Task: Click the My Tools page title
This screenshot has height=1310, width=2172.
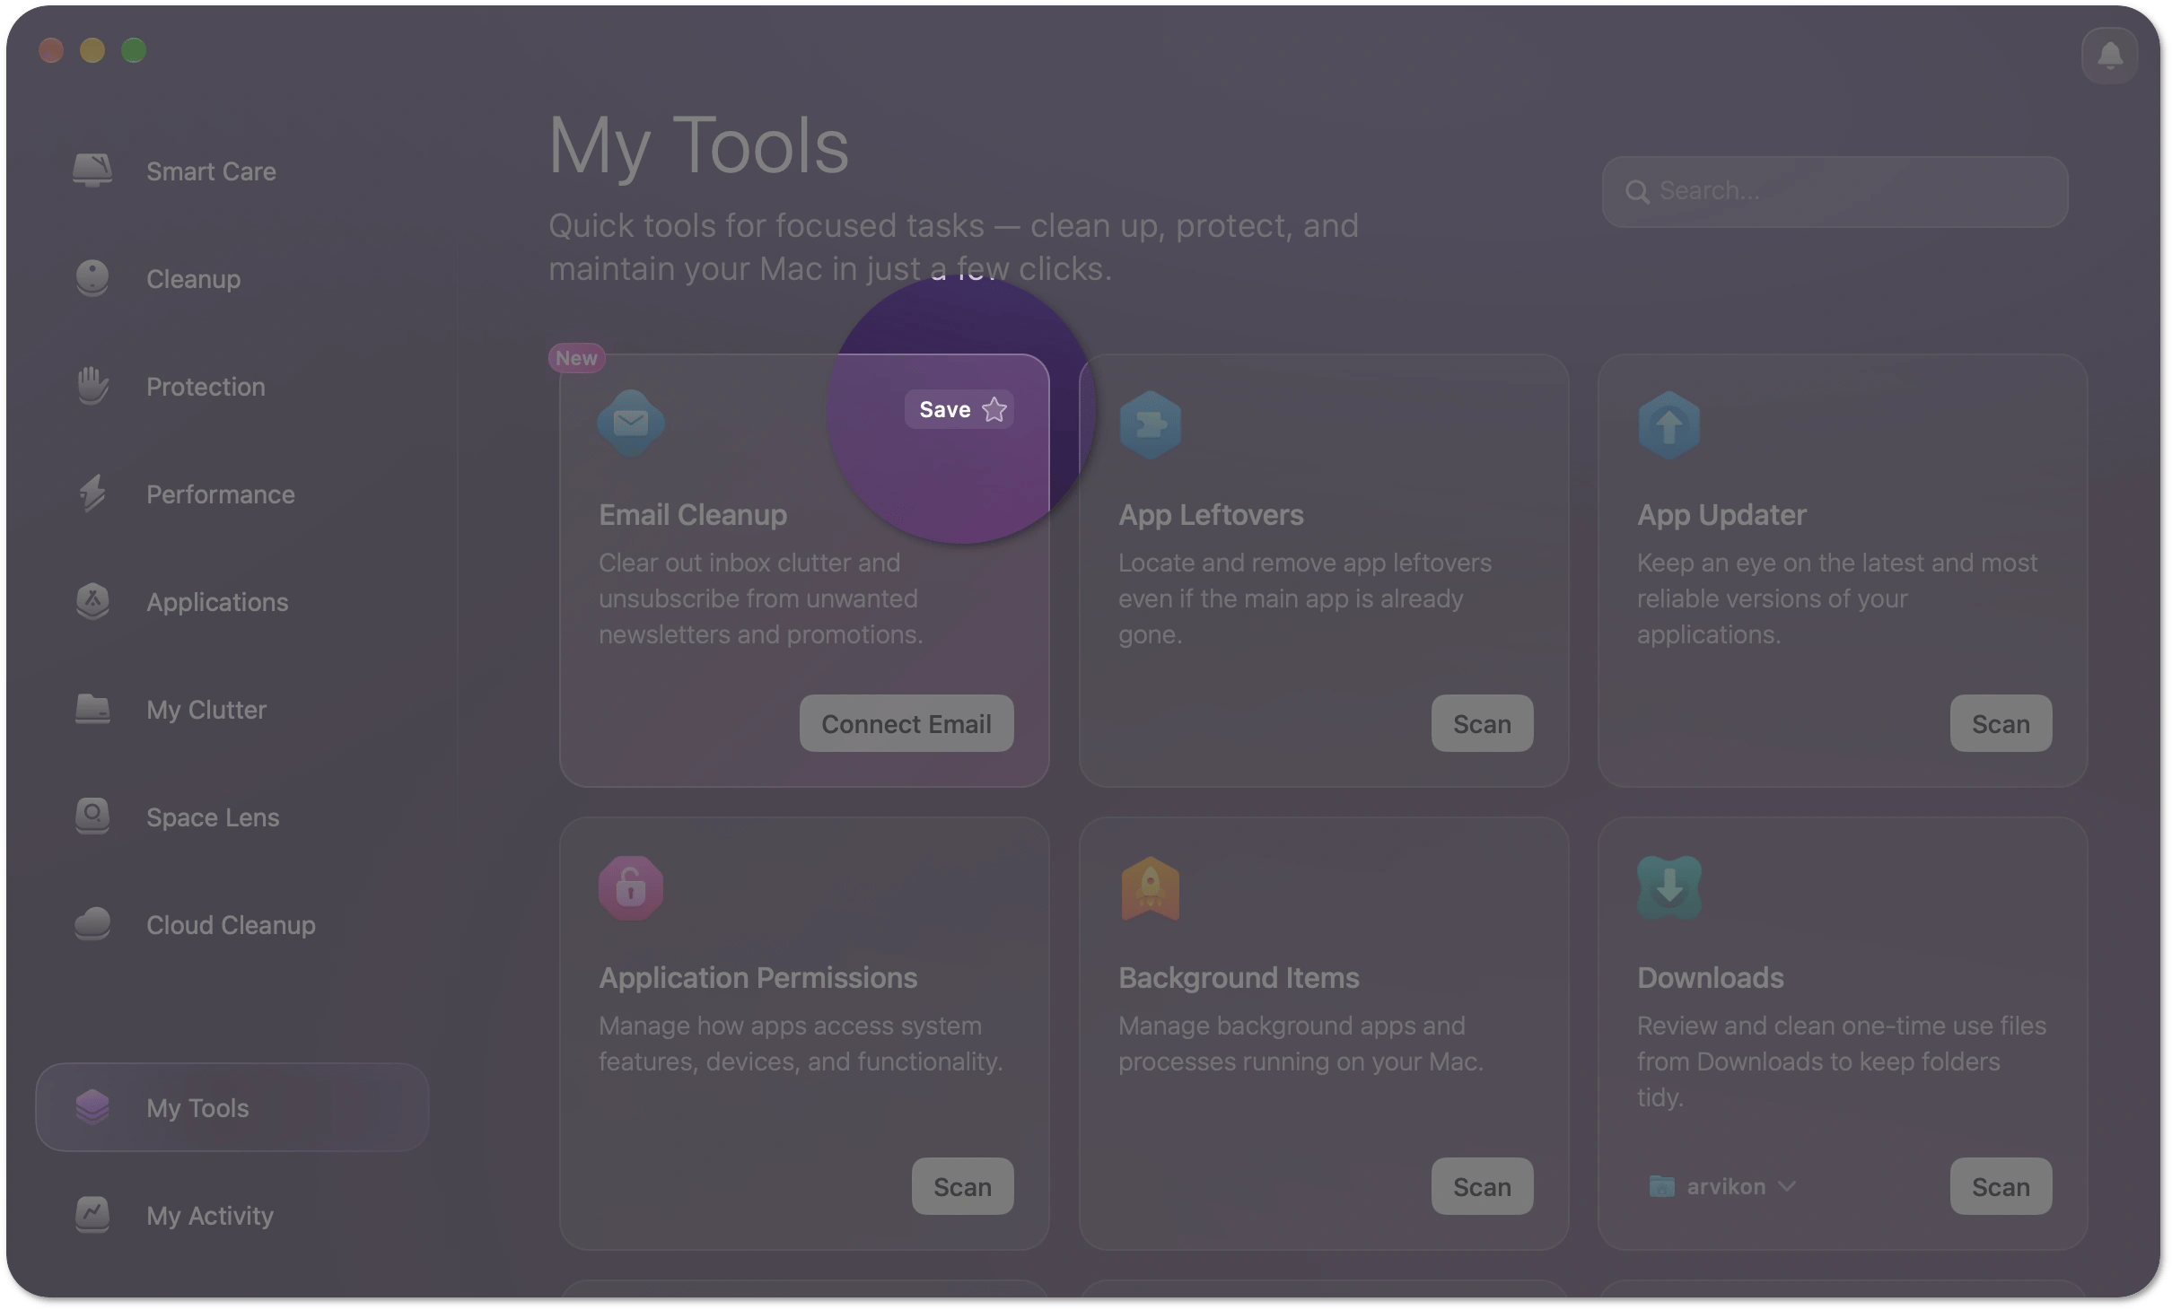Action: 698,145
